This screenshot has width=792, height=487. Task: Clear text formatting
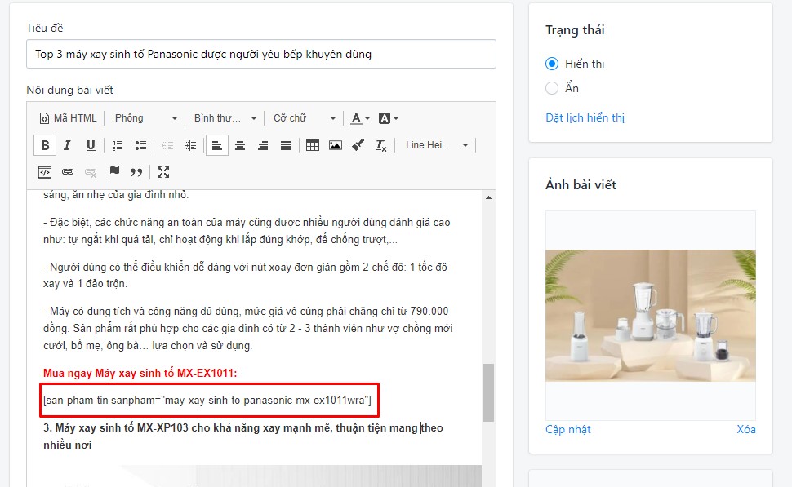pyautogui.click(x=380, y=145)
